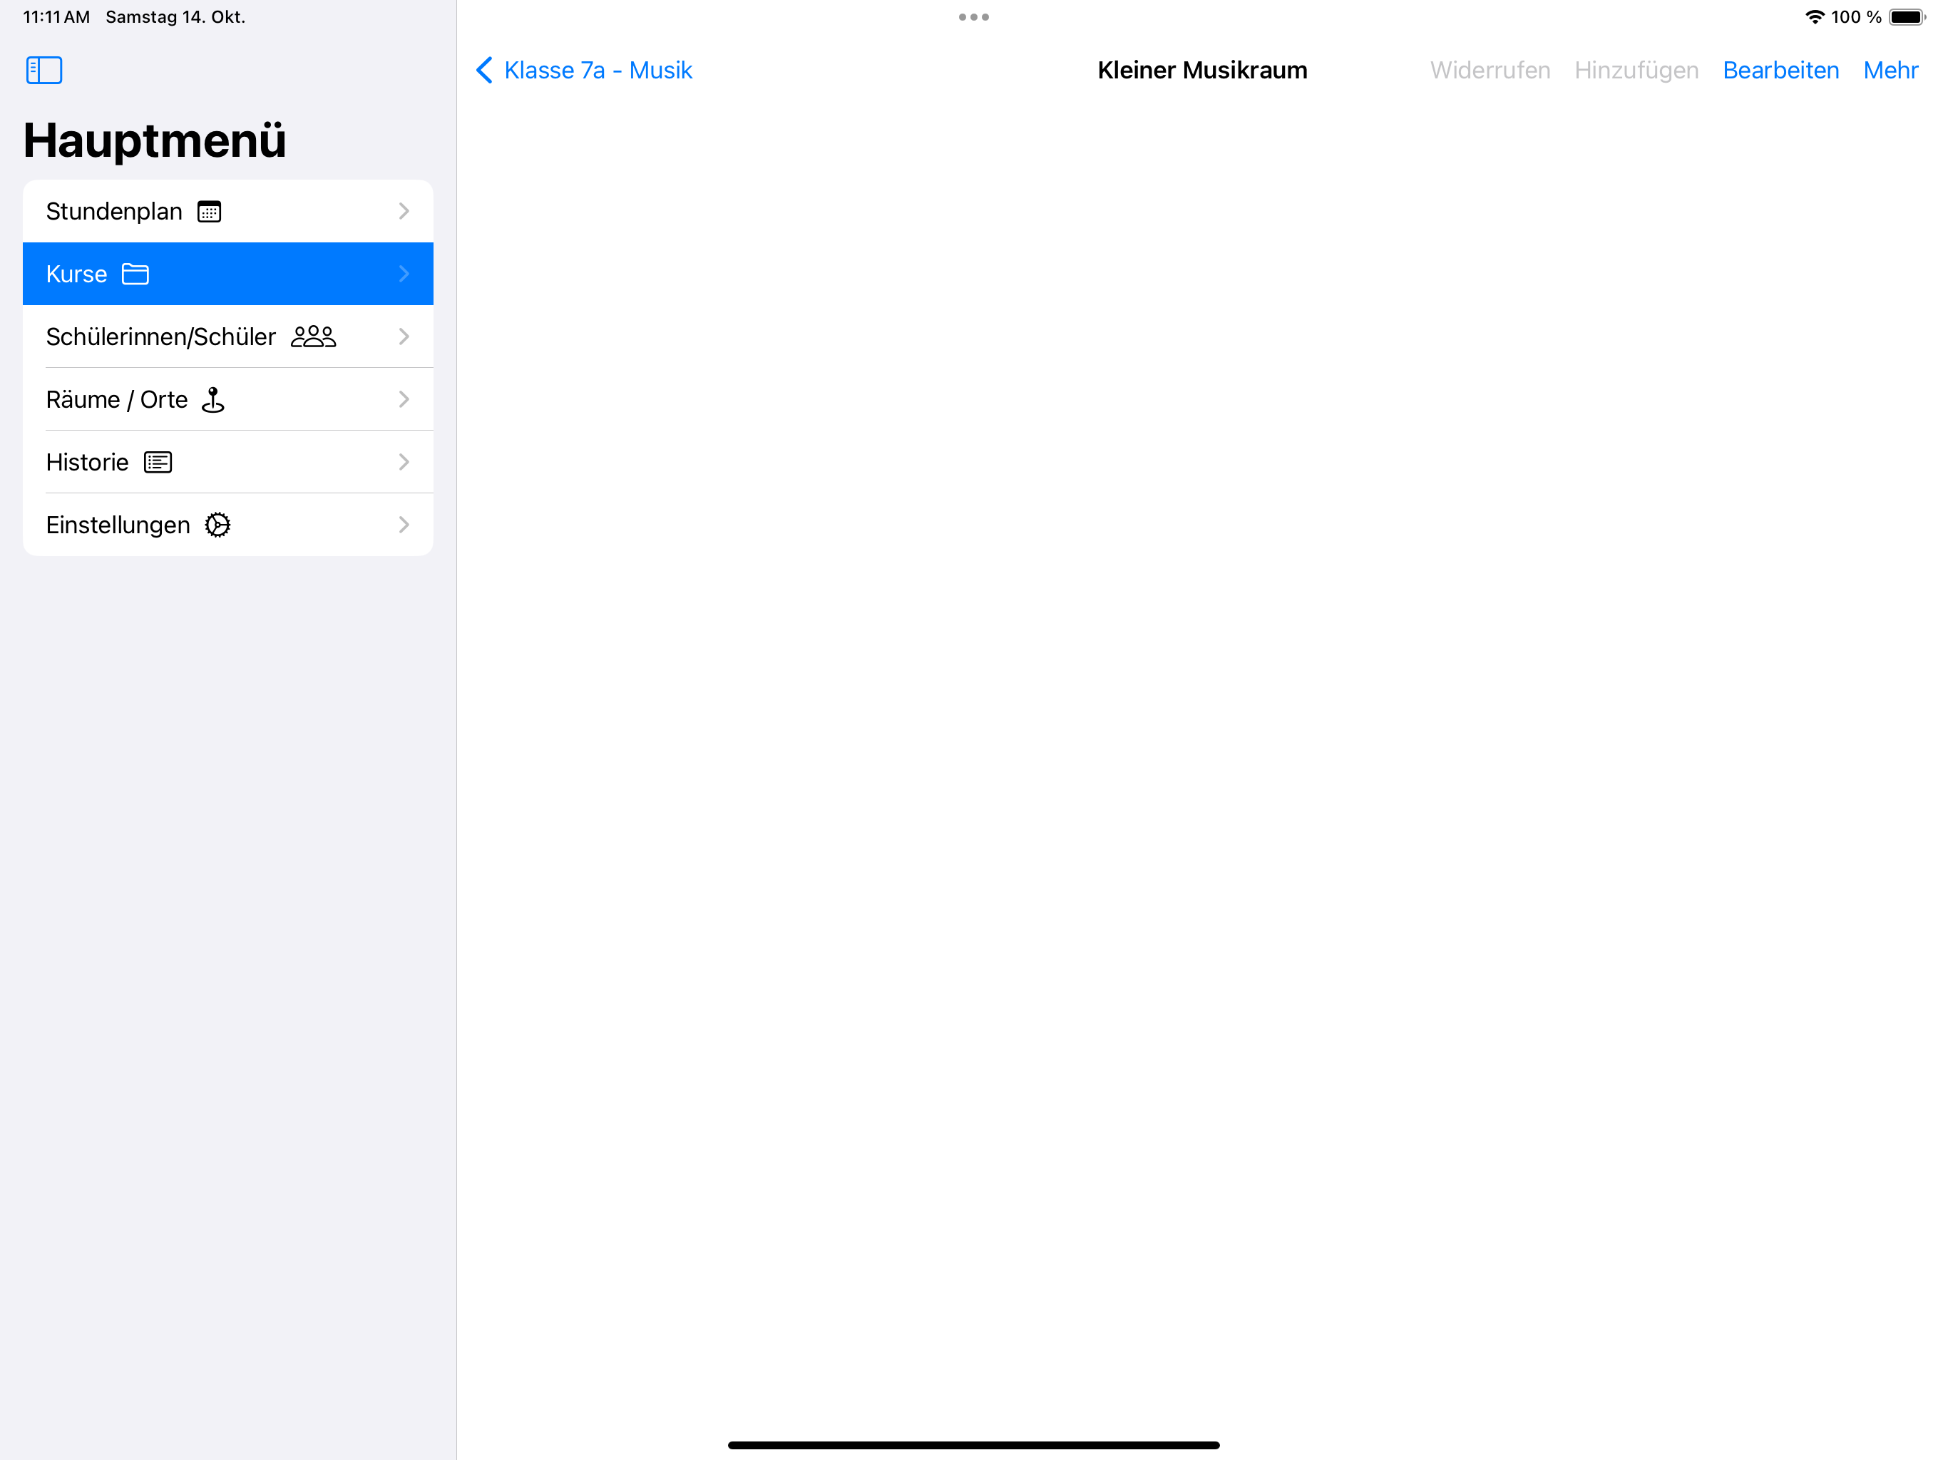
Task: Open the Schülerinnen/Schüler menu item
Action: pyautogui.click(x=228, y=336)
